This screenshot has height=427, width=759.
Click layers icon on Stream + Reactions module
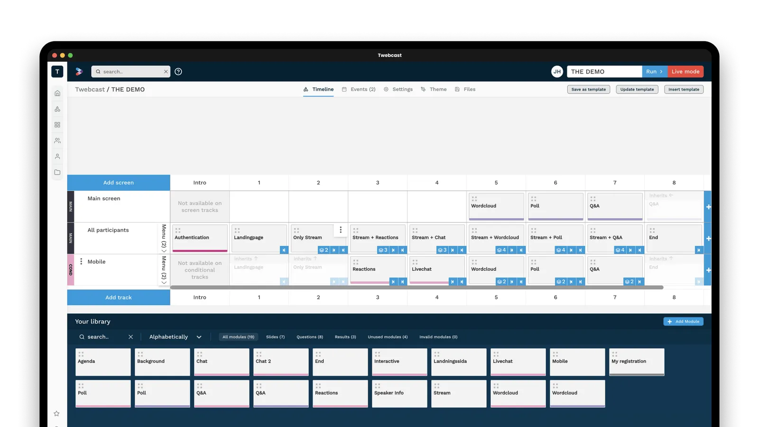[383, 250]
